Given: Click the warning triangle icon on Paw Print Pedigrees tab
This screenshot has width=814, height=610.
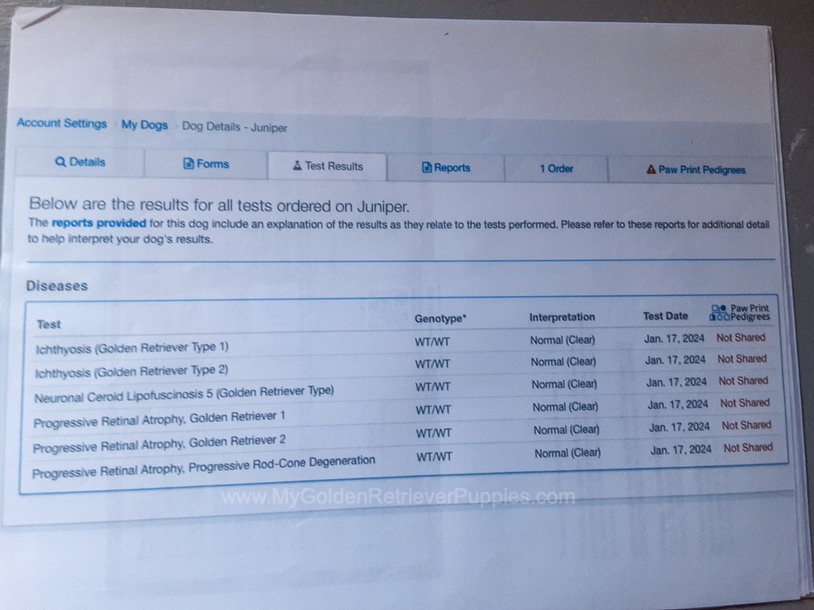Looking at the screenshot, I should pos(650,170).
